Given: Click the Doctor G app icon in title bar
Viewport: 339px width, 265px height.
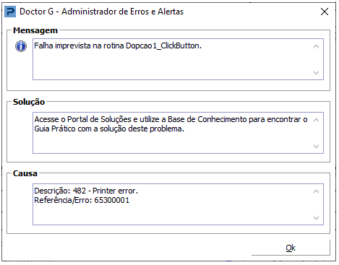Looking at the screenshot, I should click(x=10, y=12).
